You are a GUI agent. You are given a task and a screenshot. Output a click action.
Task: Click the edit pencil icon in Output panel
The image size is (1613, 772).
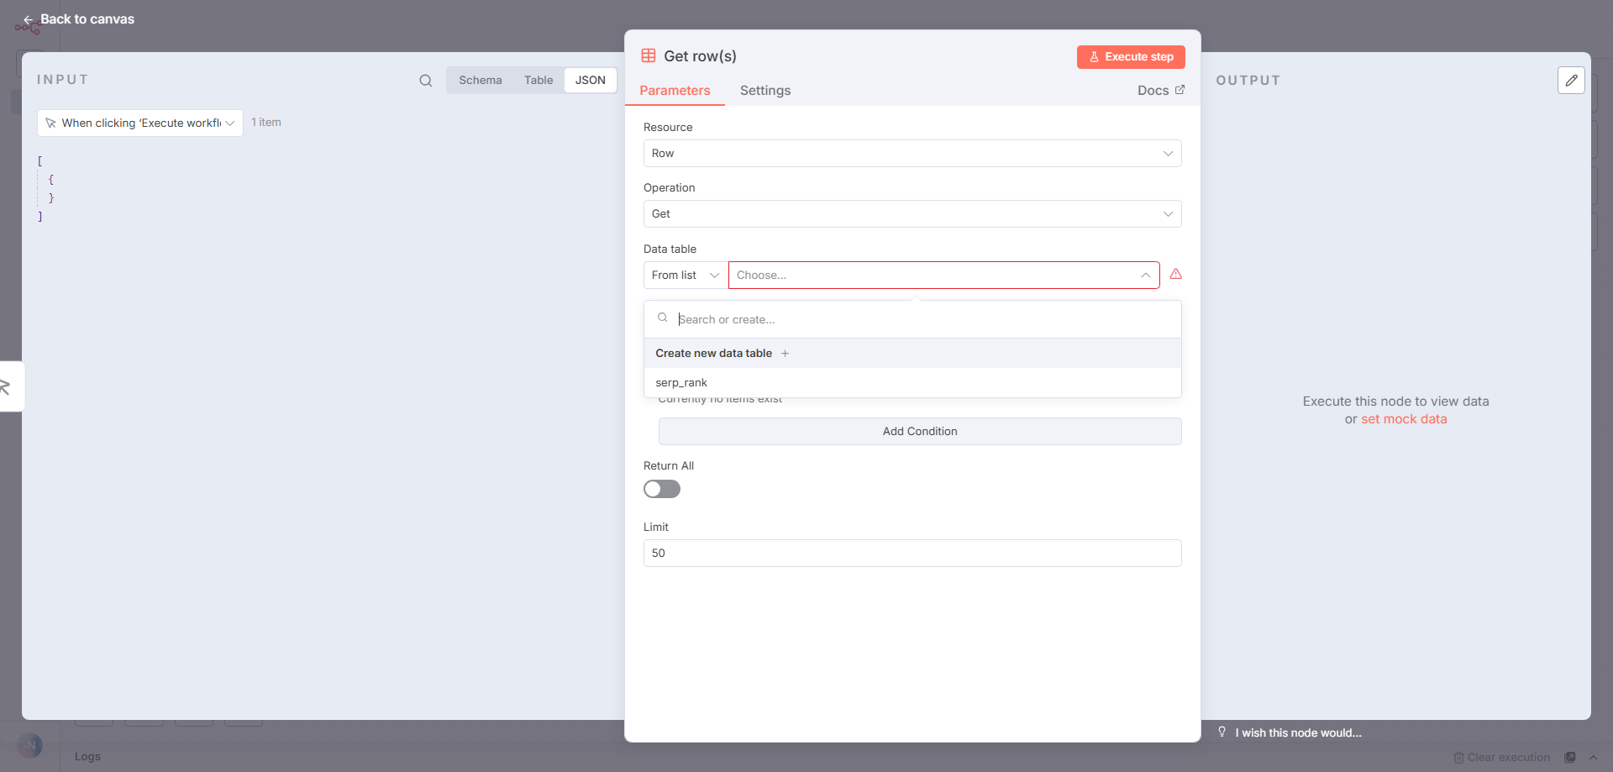pyautogui.click(x=1570, y=81)
